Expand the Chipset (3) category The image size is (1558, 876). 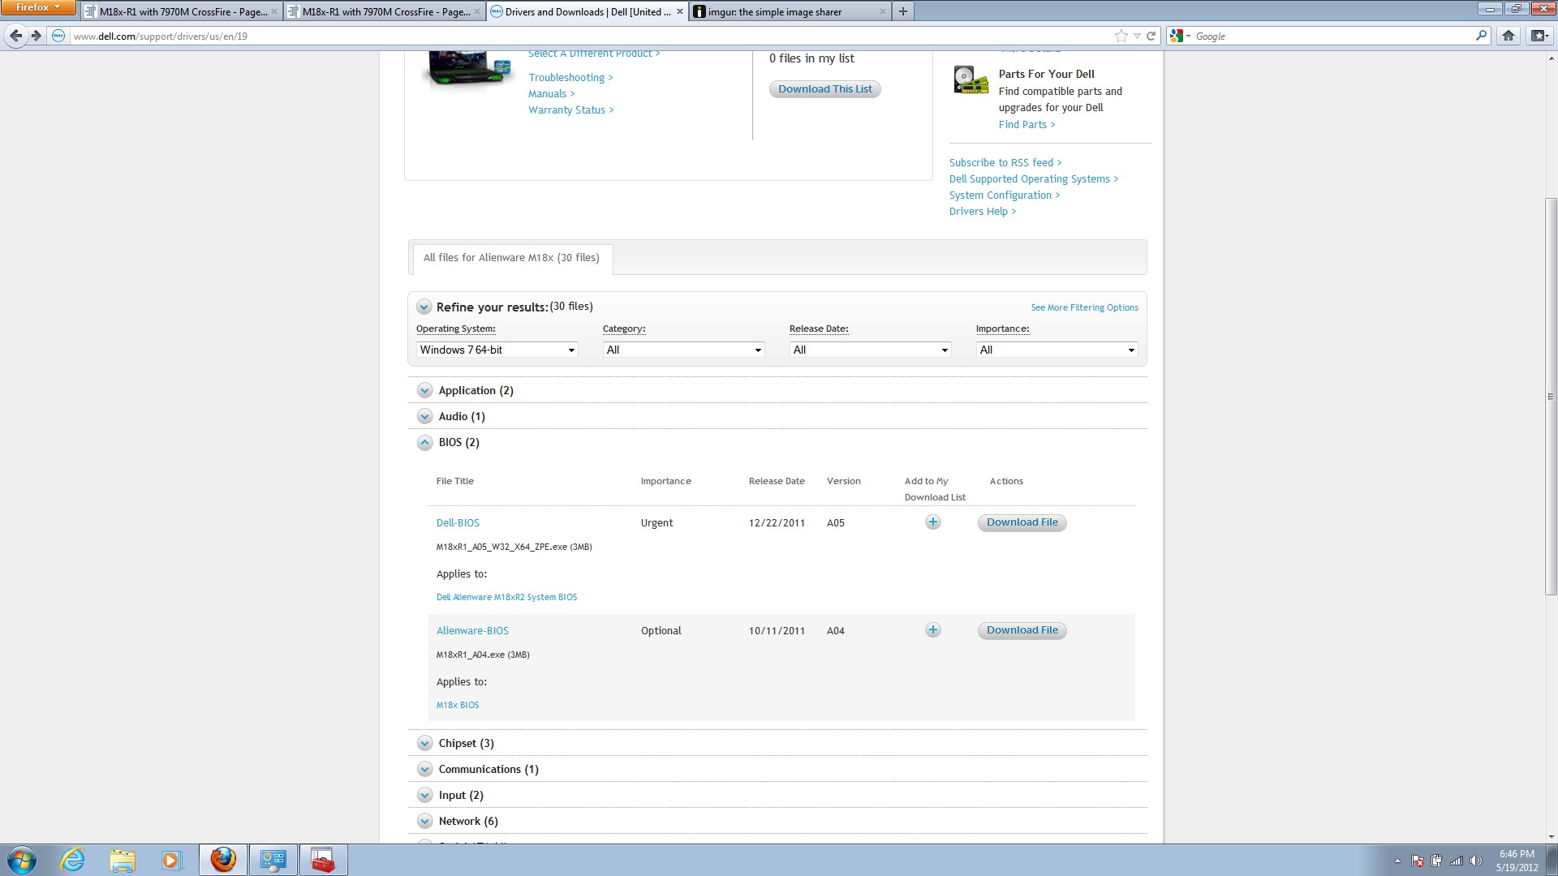pyautogui.click(x=424, y=744)
